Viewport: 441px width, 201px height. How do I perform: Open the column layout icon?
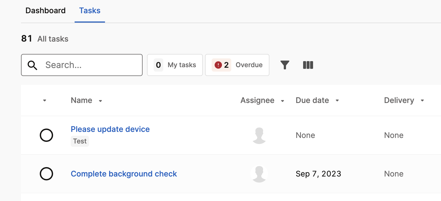coord(308,65)
